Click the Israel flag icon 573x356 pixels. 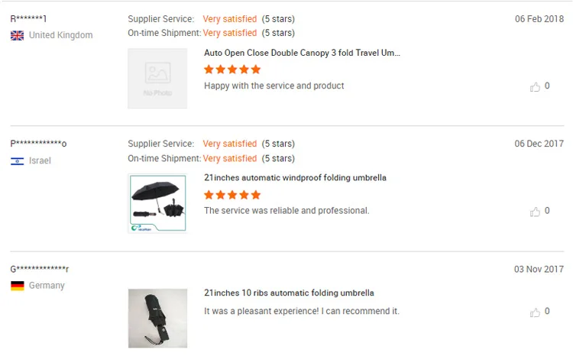[x=17, y=161]
